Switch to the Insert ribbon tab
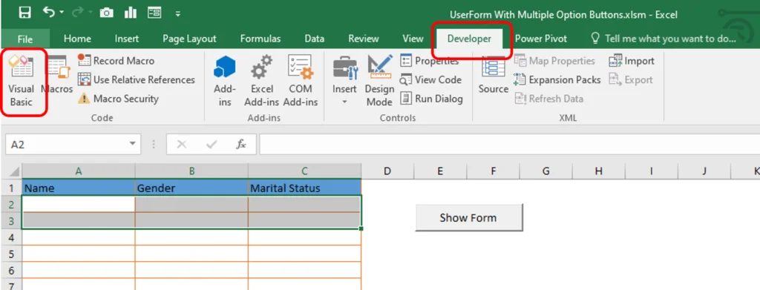 point(126,39)
